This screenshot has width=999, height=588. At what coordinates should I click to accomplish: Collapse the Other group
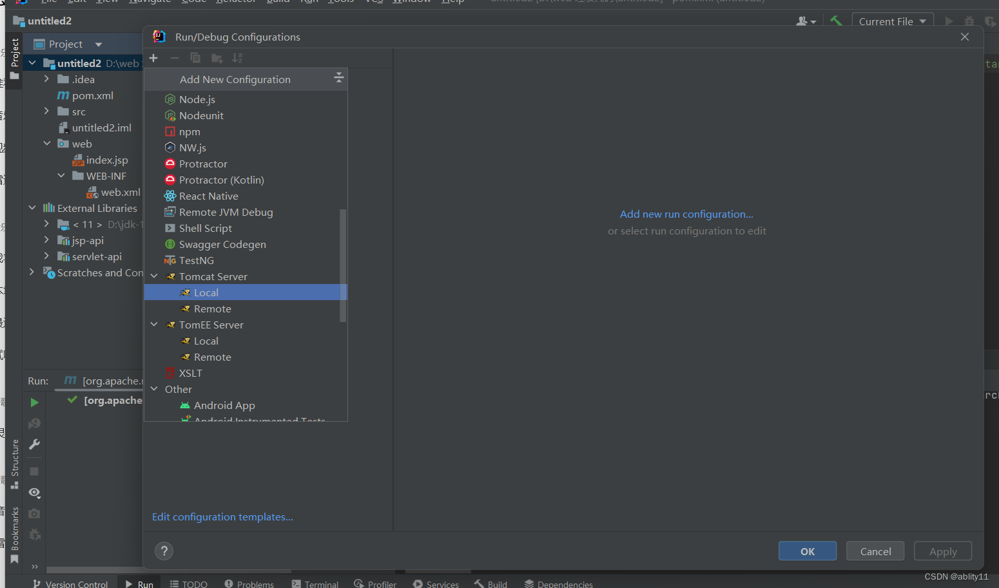[x=154, y=388]
